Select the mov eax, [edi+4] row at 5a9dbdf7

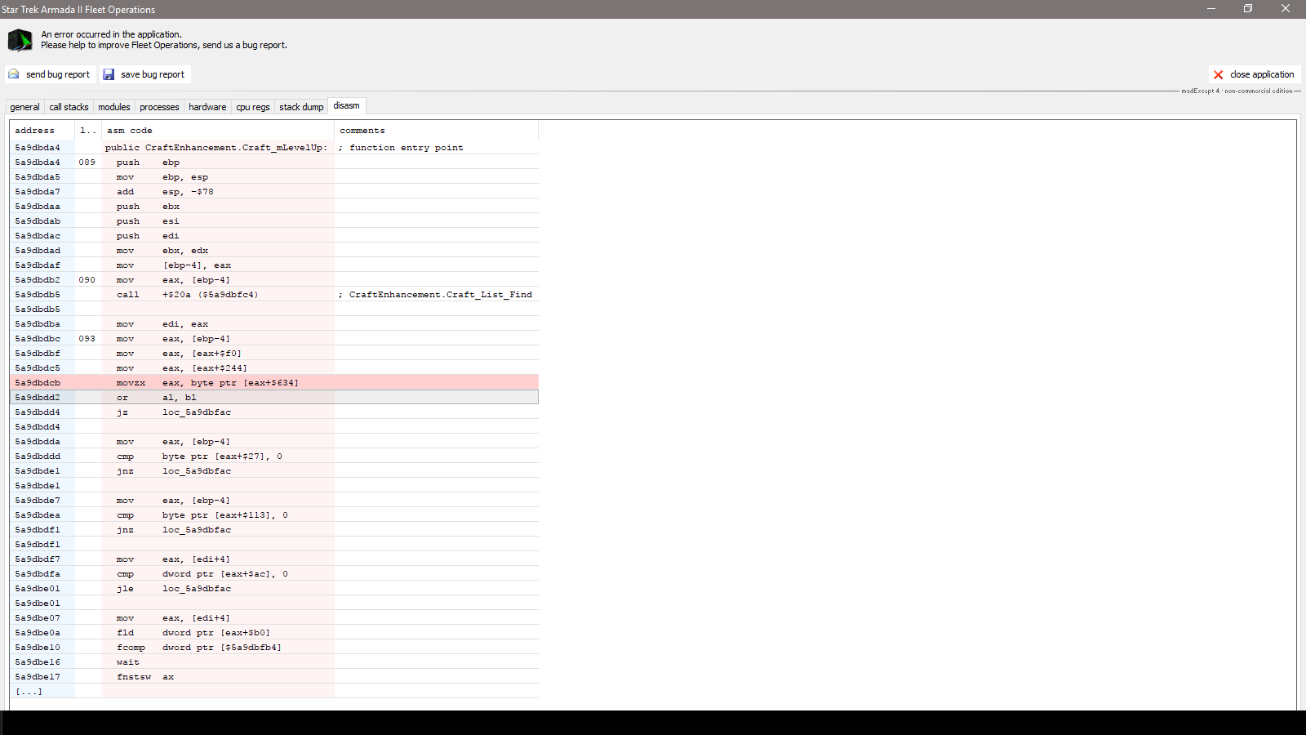pos(274,559)
